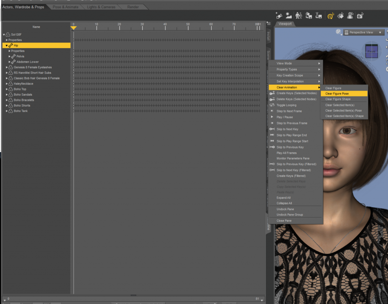Click Play / Pause in context menu
Viewport: 388px width, 304px height.
pos(285,117)
